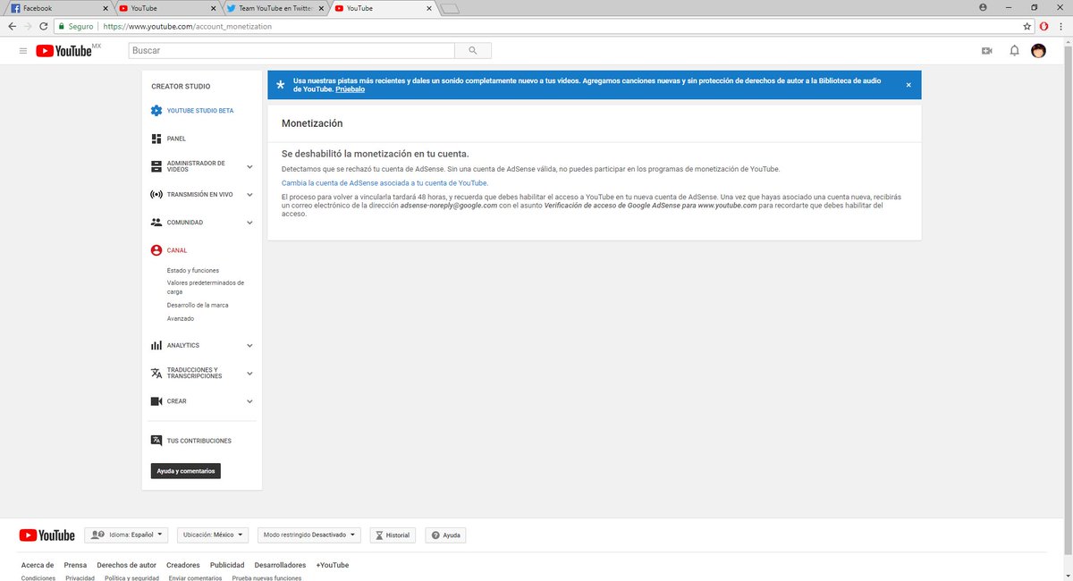Click the Ayuda footer button

pyautogui.click(x=445, y=535)
